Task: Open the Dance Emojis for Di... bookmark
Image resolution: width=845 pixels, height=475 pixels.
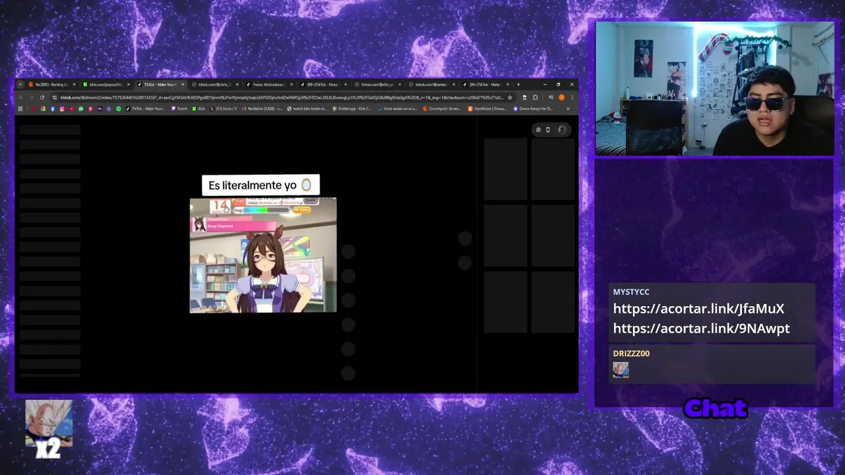Action: pos(533,108)
